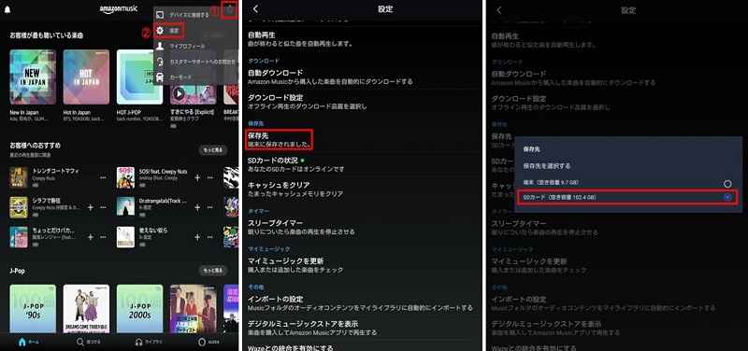This screenshot has height=351, width=748.
Task: Select SDカード (空き容量 102.4 GB) radio button
Action: 727,197
